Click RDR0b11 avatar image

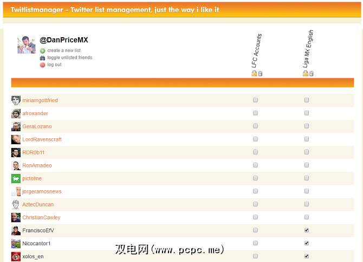16,152
